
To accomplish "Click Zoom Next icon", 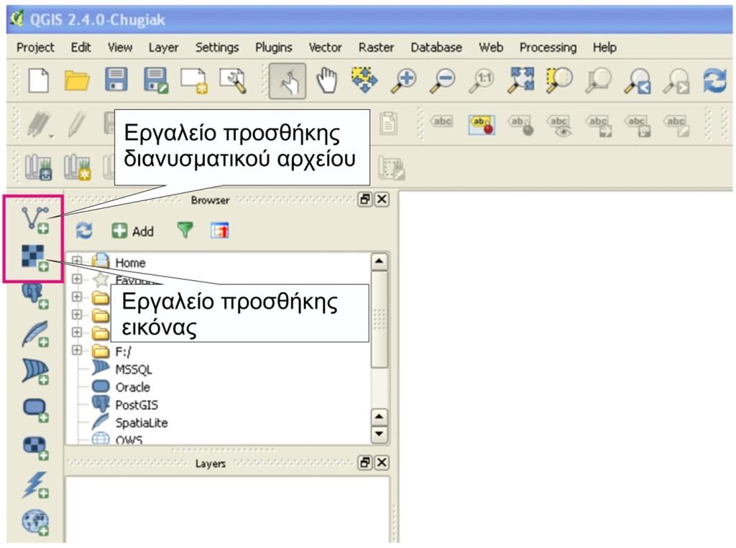I will point(676,81).
